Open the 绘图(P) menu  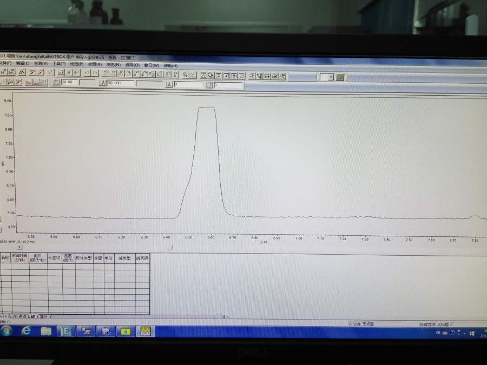pos(76,64)
